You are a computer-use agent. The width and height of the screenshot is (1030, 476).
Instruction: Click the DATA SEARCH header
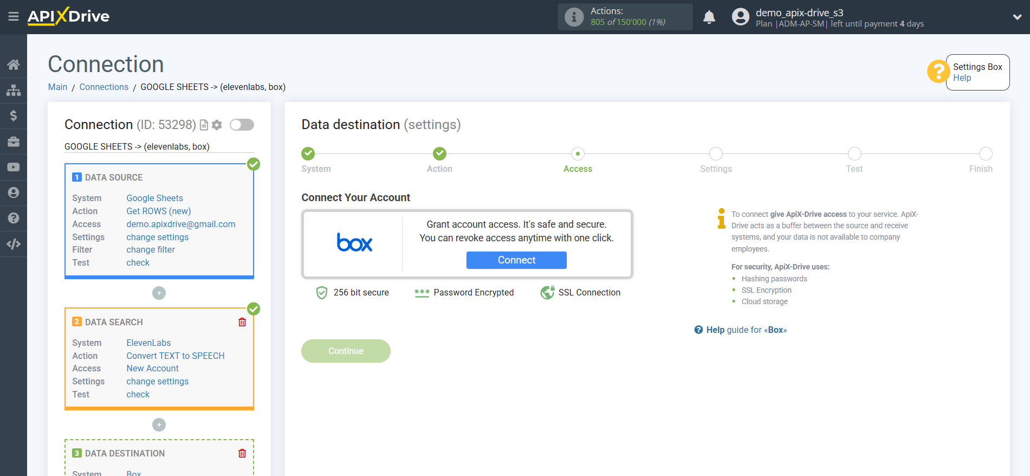[x=114, y=322]
